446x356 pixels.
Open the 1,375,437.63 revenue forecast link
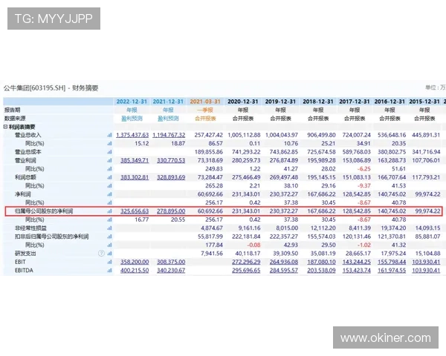tap(133, 135)
